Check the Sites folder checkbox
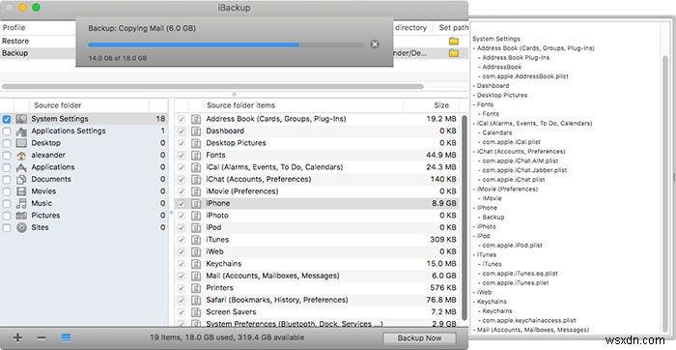676x350 pixels. point(7,228)
